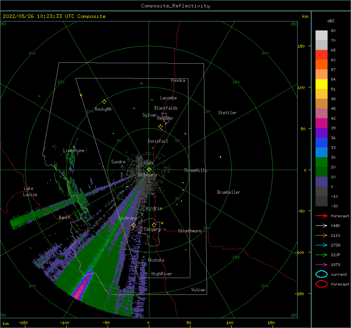This screenshot has height=328, width=351.
Task: Click the orange 111V arrow legend icon
Action: coord(321,235)
